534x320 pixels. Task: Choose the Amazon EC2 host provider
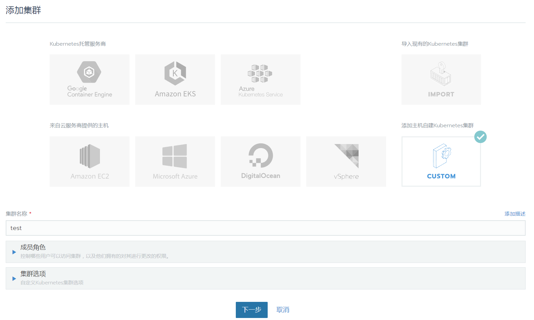coord(90,162)
